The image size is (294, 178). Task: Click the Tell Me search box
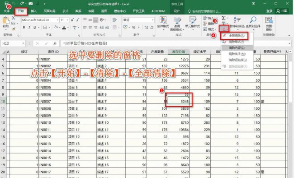coord(204,11)
